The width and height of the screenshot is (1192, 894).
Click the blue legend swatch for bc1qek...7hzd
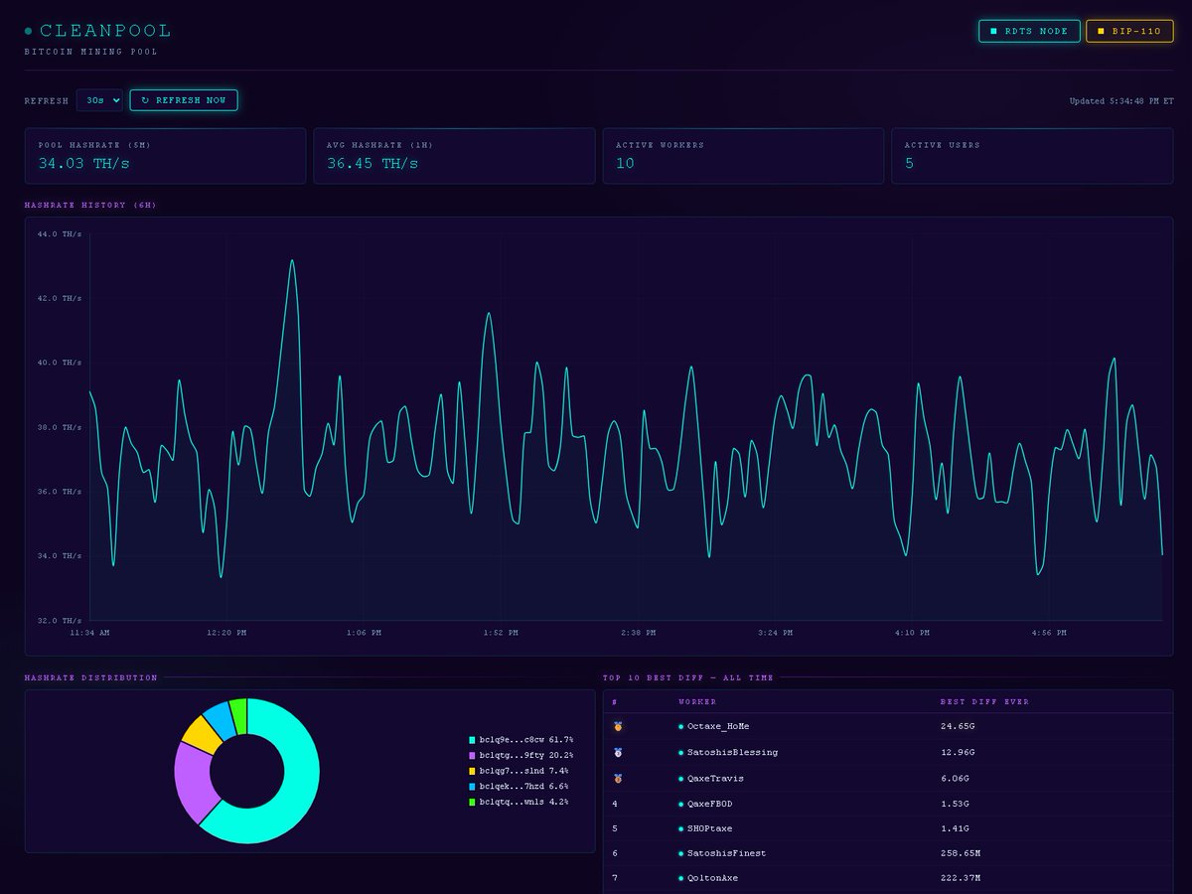(472, 787)
